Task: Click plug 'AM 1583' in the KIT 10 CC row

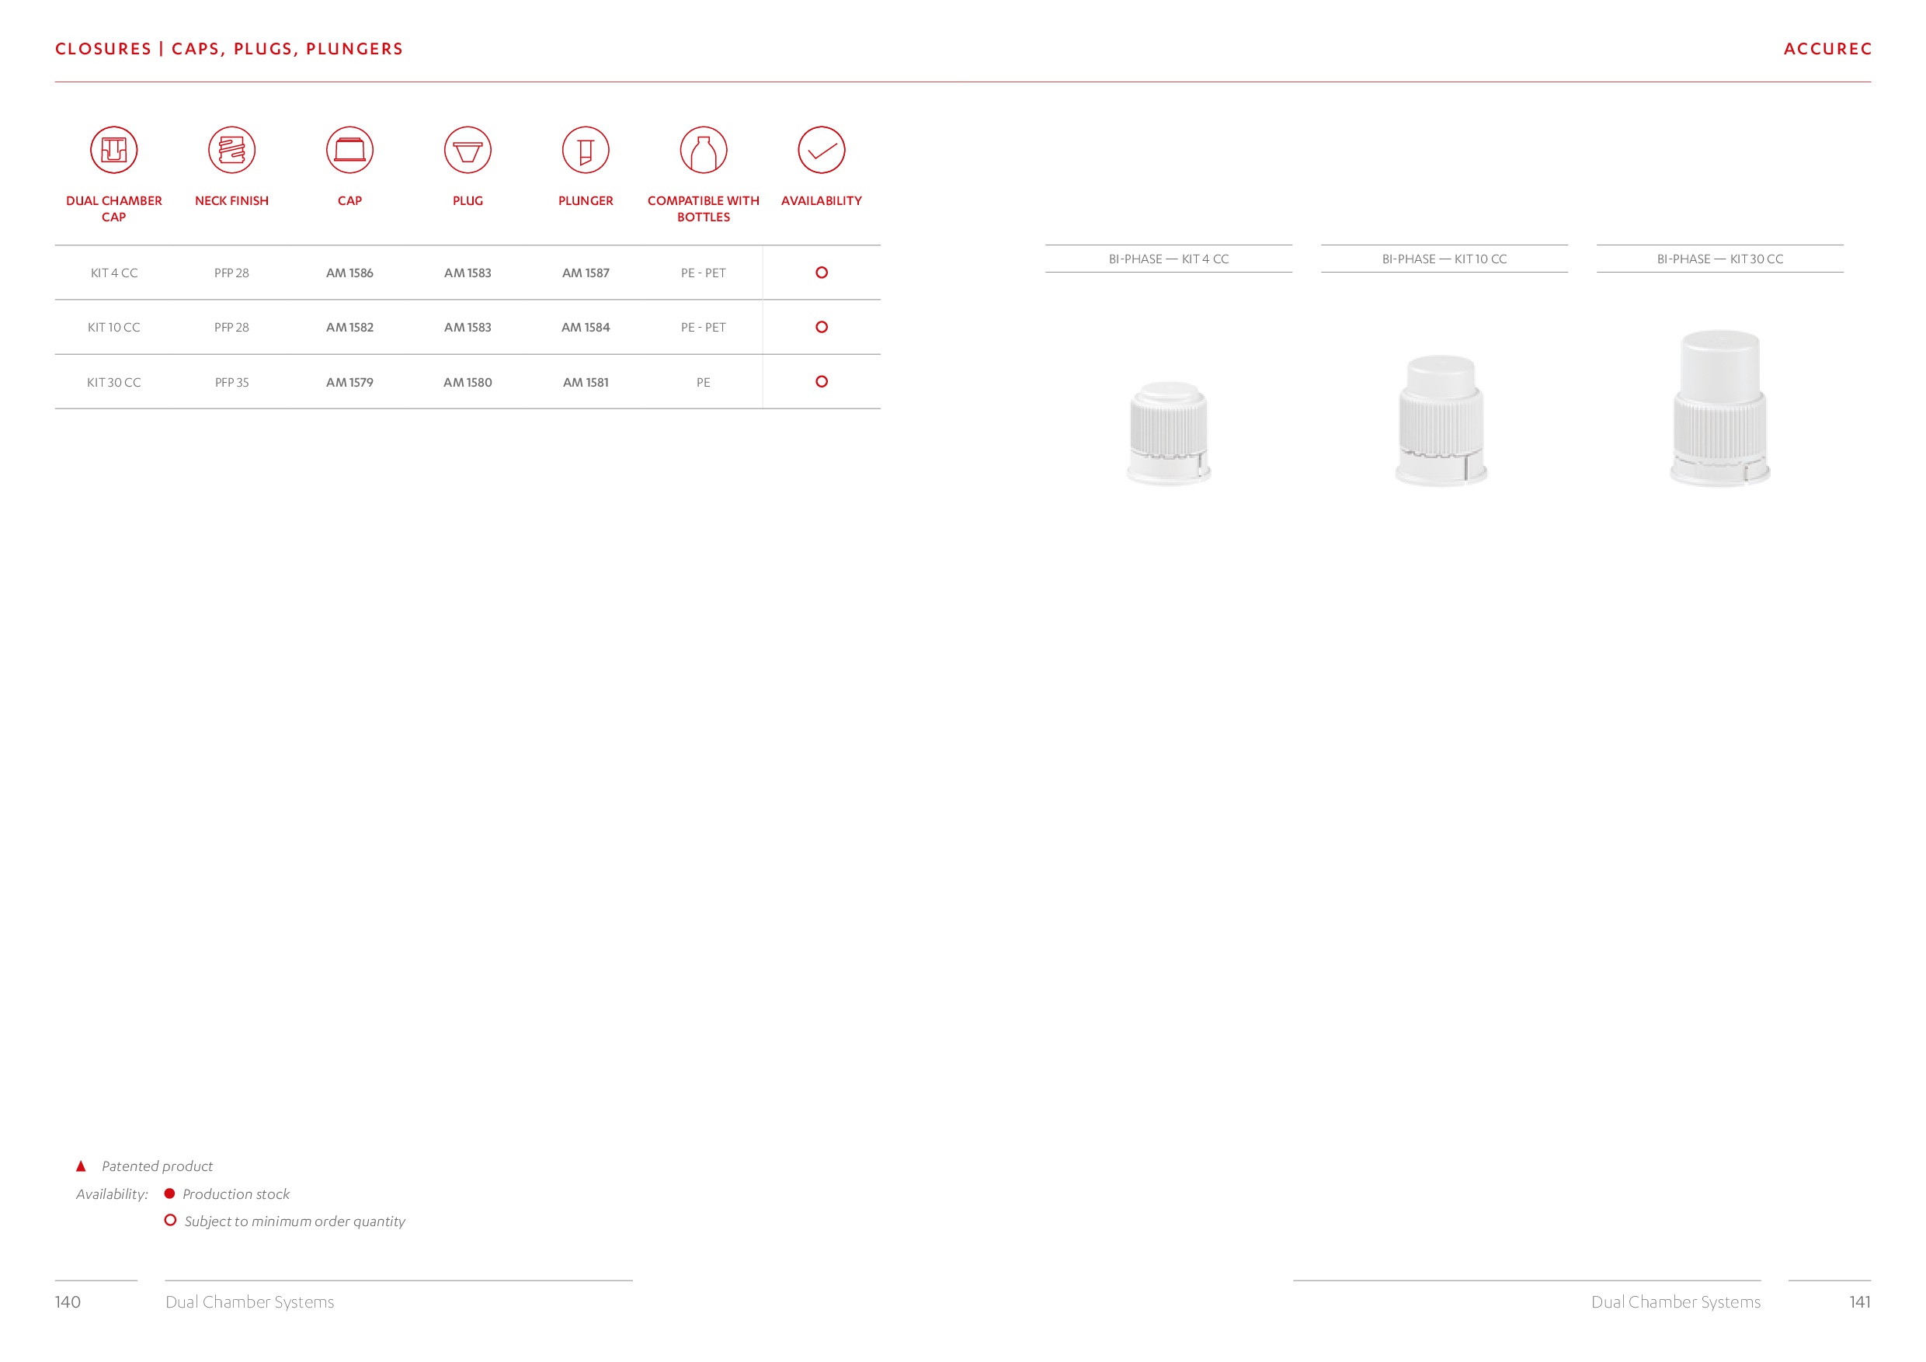Action: click(x=468, y=328)
